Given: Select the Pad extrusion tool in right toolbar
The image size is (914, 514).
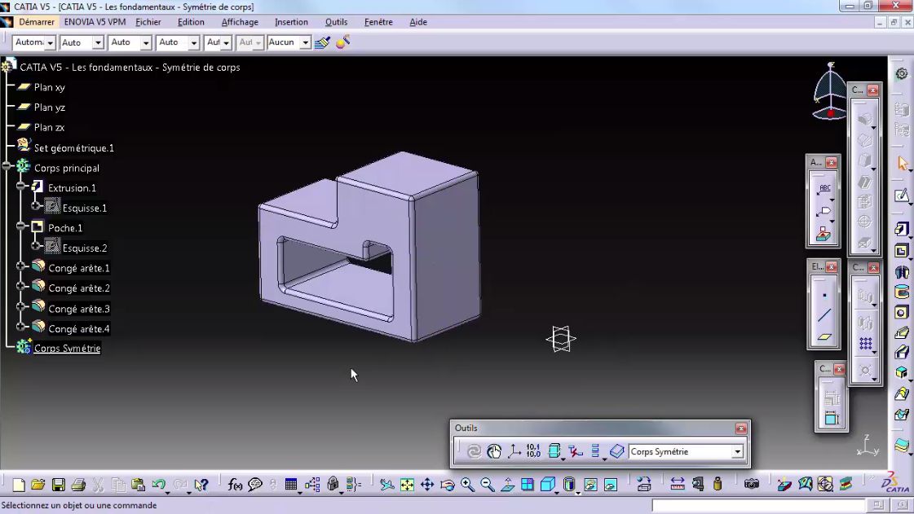Looking at the screenshot, I should click(x=902, y=229).
